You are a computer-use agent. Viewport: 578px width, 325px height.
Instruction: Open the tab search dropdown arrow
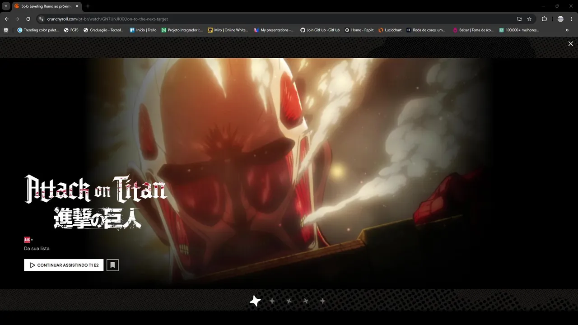(6, 6)
